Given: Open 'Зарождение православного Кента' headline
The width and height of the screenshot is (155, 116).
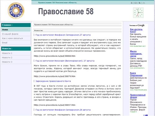Looking at the screenshot, I should click(x=53, y=81).
